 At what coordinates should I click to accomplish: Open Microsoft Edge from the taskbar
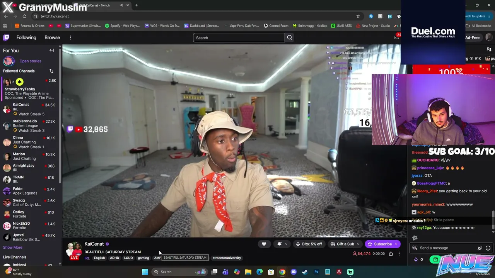point(259,272)
